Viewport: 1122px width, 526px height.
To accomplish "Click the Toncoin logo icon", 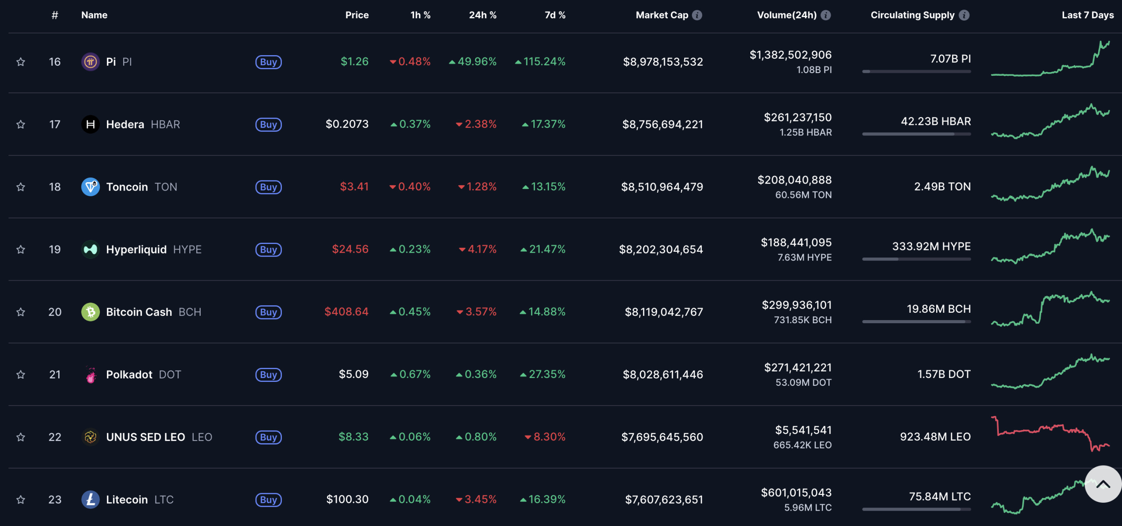I will point(90,187).
